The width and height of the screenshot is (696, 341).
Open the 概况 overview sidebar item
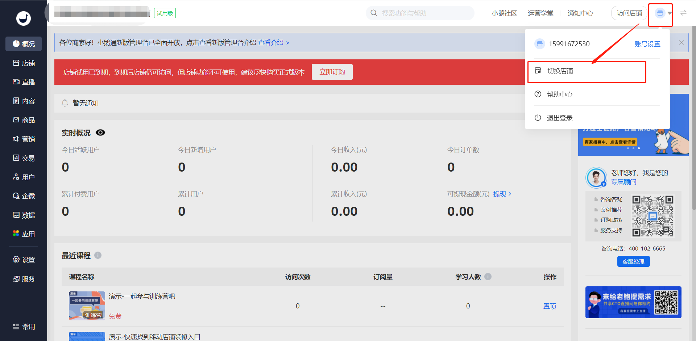coord(24,44)
